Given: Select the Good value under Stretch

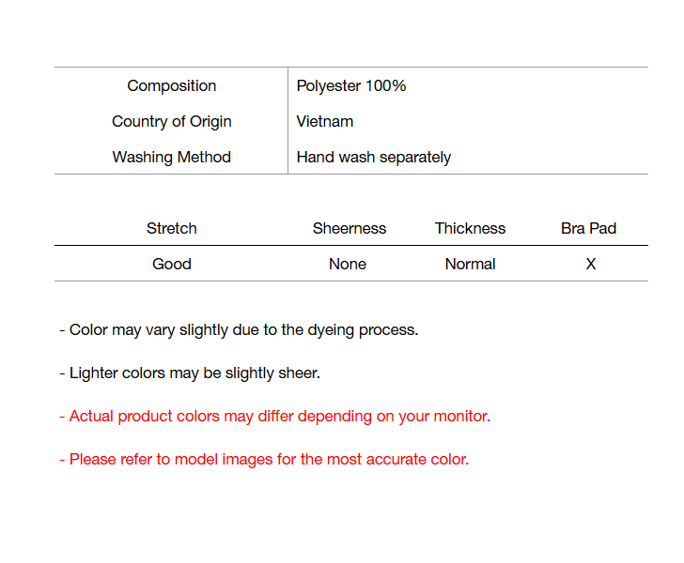Looking at the screenshot, I should (x=172, y=264).
